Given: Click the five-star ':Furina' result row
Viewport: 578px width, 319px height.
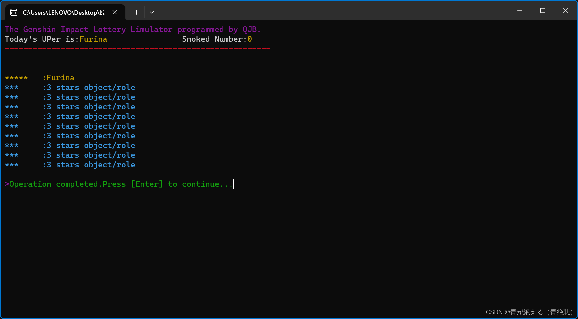Looking at the screenshot, I should point(40,78).
